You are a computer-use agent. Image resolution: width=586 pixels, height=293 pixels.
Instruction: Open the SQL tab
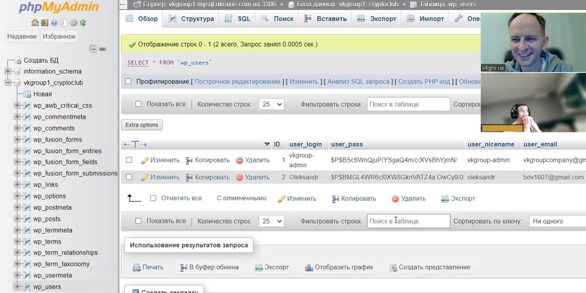coord(238,19)
